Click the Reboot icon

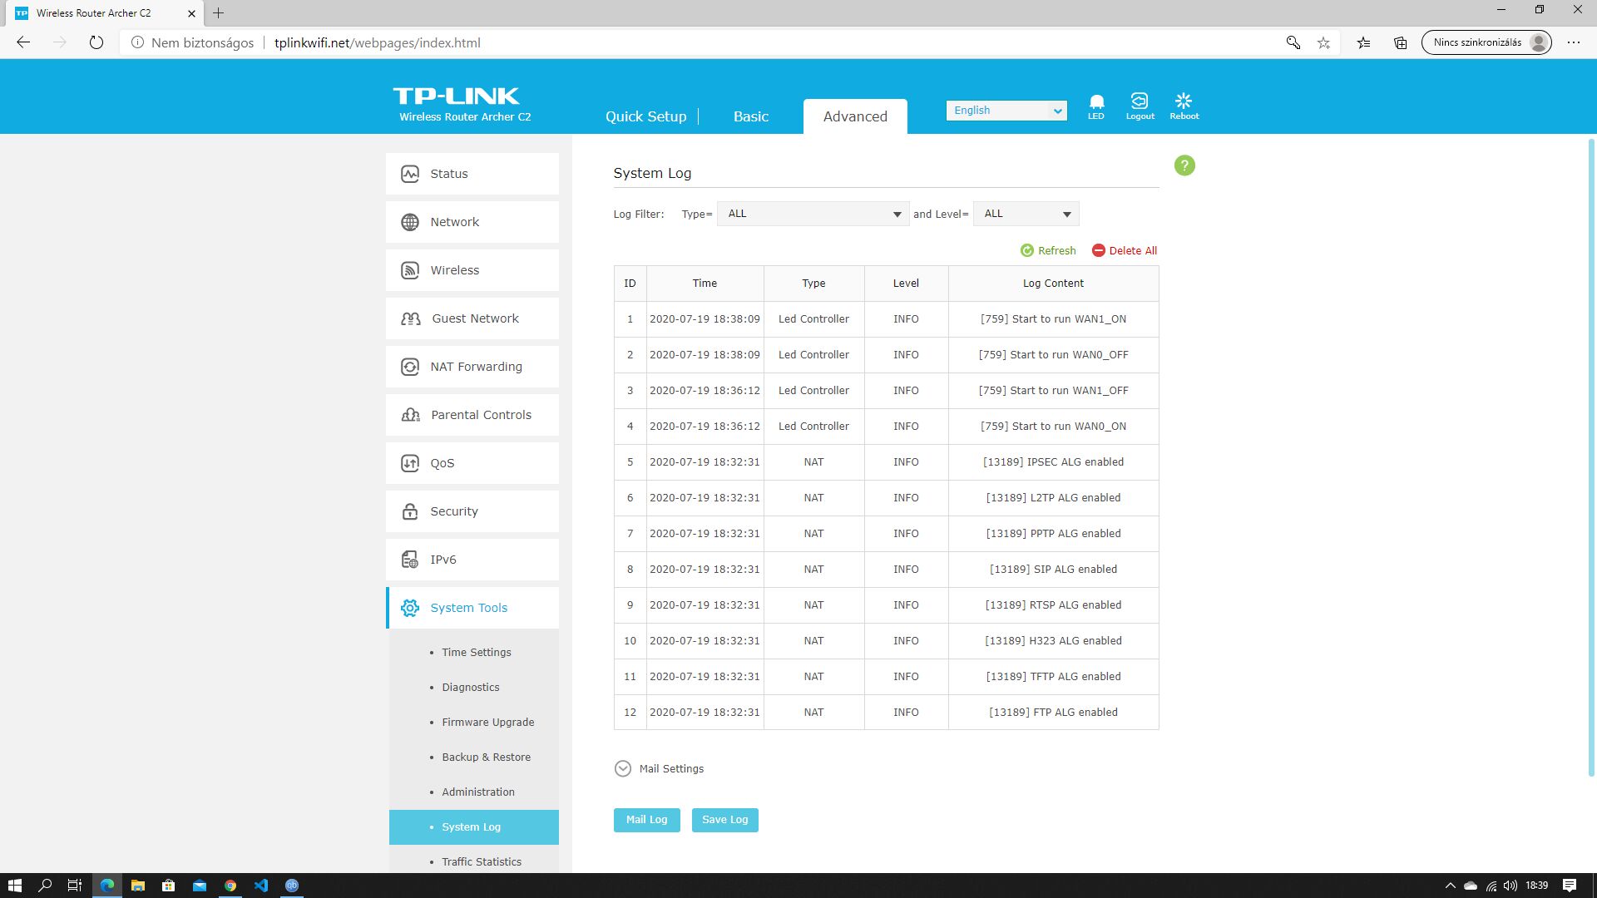click(1184, 101)
